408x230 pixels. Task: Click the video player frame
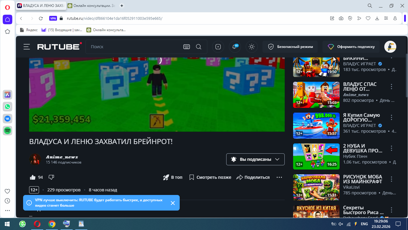point(157,94)
